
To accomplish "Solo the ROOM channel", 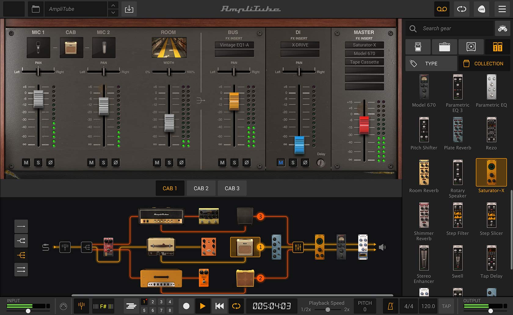I will (x=169, y=163).
